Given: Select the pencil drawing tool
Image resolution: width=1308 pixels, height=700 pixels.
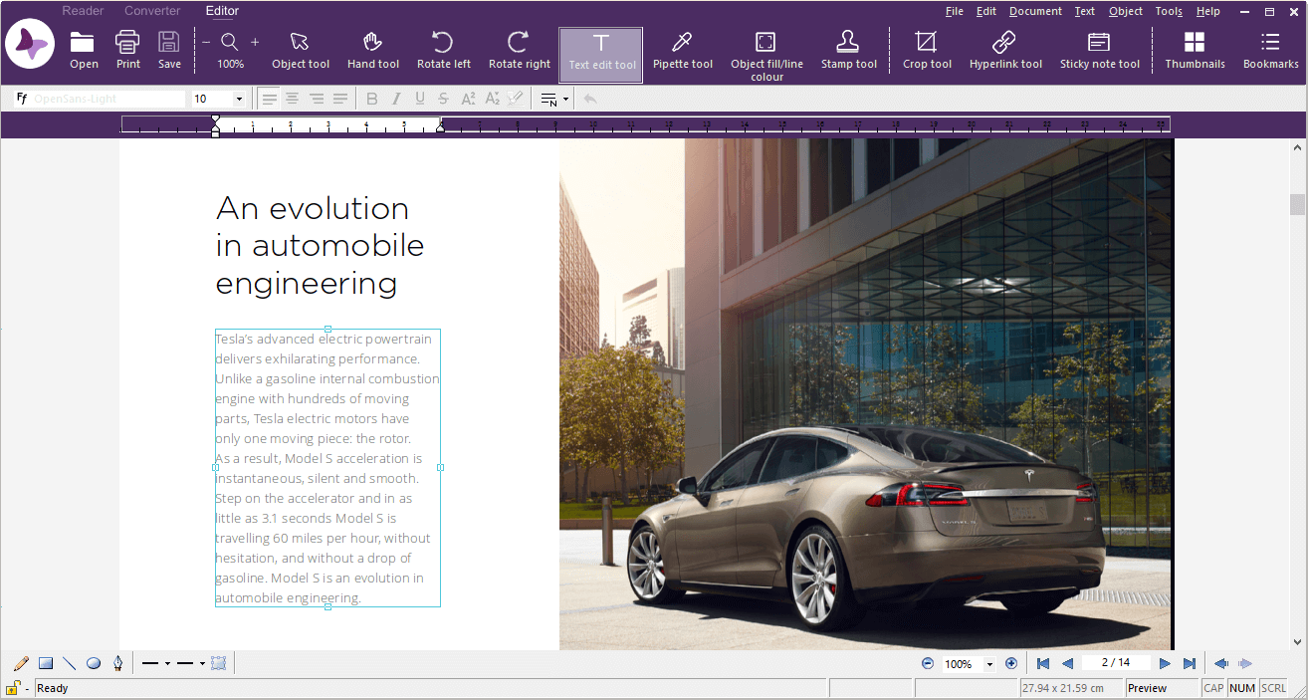Looking at the screenshot, I should point(22,663).
